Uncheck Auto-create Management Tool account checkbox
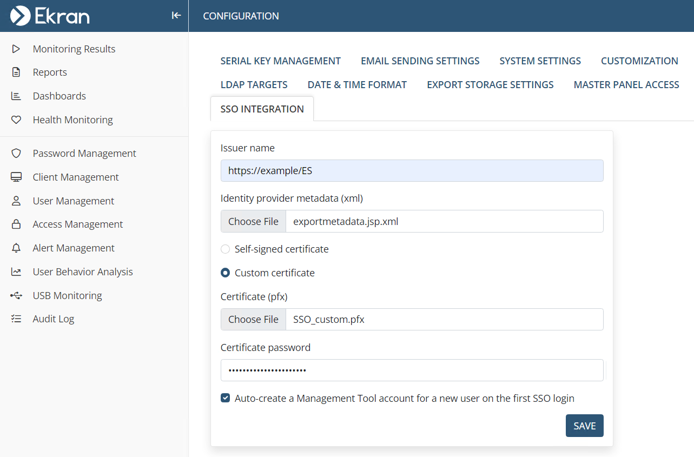Image resolution: width=694 pixels, height=457 pixels. 226,399
